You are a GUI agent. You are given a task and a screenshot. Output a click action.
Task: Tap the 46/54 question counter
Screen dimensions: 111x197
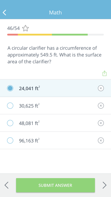click(x=14, y=28)
